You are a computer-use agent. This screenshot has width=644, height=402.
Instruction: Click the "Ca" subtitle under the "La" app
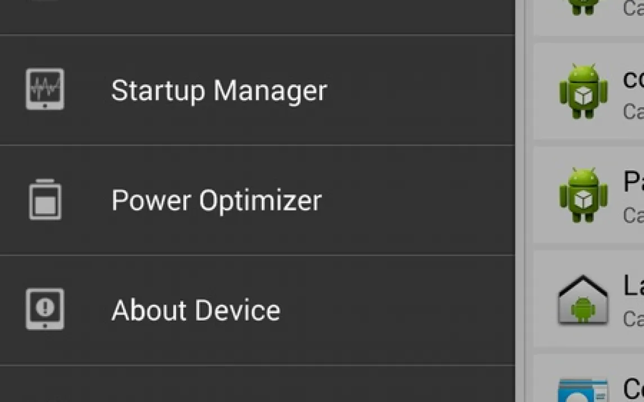633,318
